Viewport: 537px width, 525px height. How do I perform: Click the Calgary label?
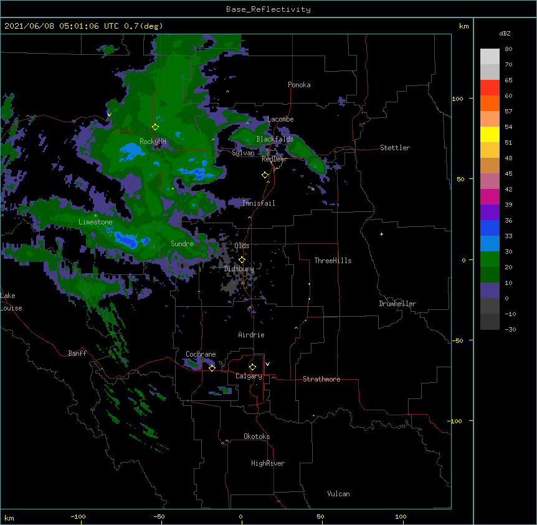tap(249, 376)
